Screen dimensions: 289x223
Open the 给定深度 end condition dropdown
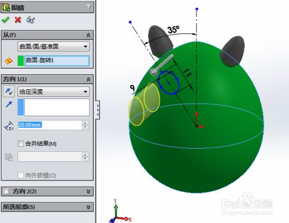pos(53,92)
